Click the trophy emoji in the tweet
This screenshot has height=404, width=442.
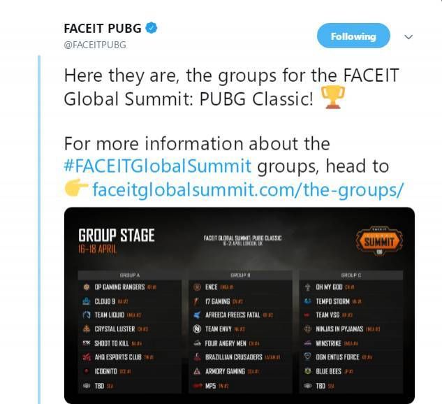pos(332,99)
